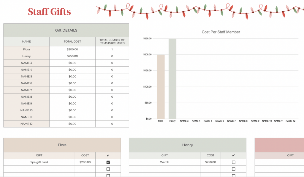Toggle the last visible checkbox in Flora's table
304x177 pixels.
(108, 175)
